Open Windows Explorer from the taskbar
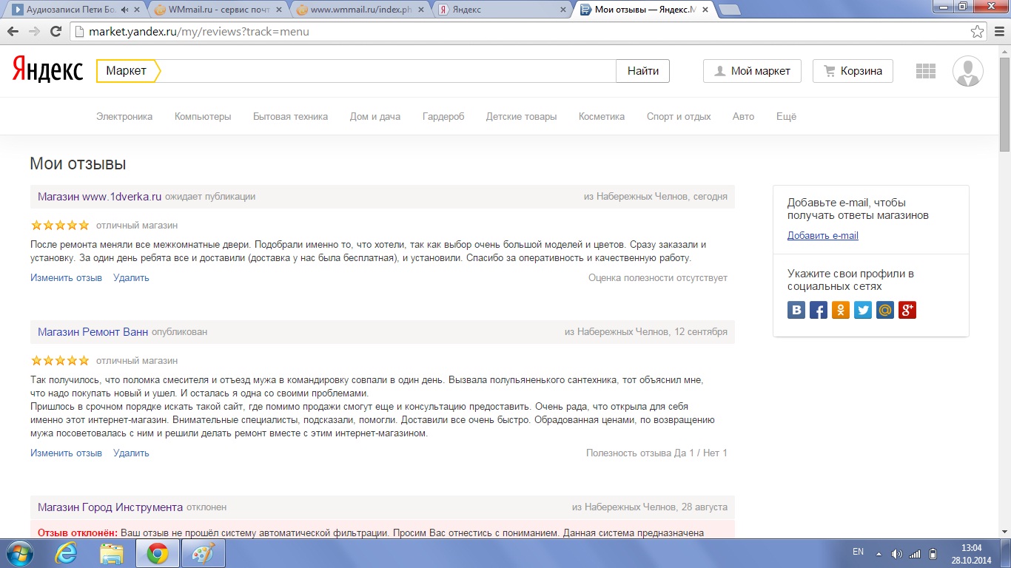 (112, 553)
